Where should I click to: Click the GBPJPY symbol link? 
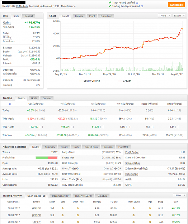[x=37, y=222]
